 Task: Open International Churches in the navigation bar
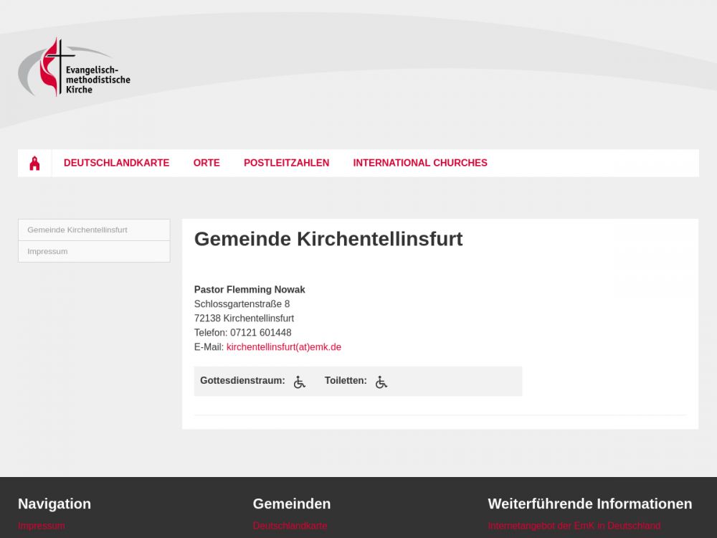(419, 163)
